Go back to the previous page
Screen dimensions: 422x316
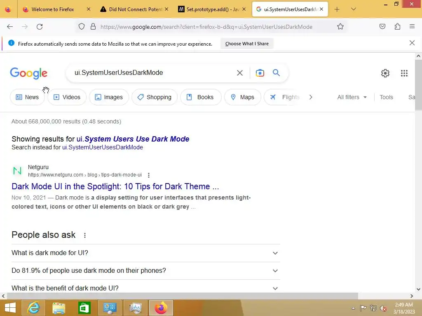point(10,27)
